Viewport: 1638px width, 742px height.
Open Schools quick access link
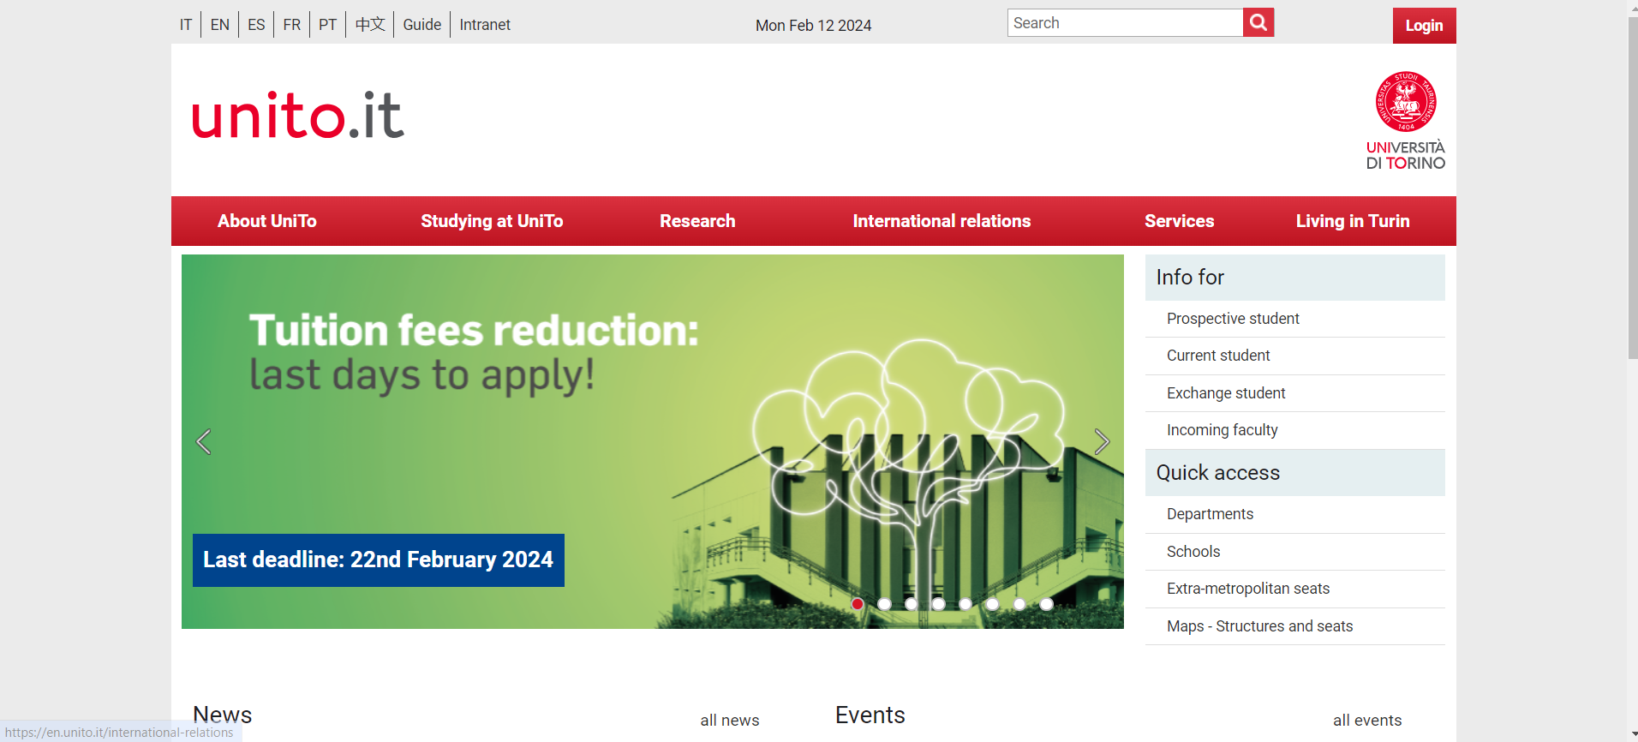(1193, 552)
